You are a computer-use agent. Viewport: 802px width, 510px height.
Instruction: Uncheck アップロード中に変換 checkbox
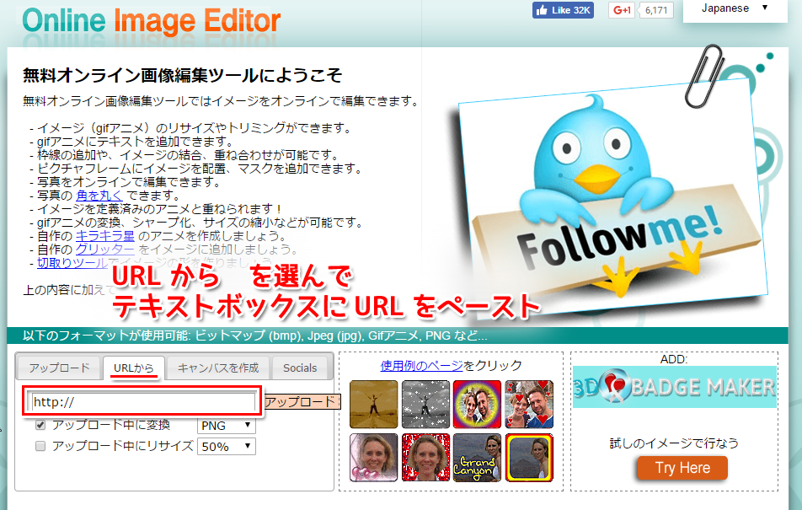[x=40, y=425]
